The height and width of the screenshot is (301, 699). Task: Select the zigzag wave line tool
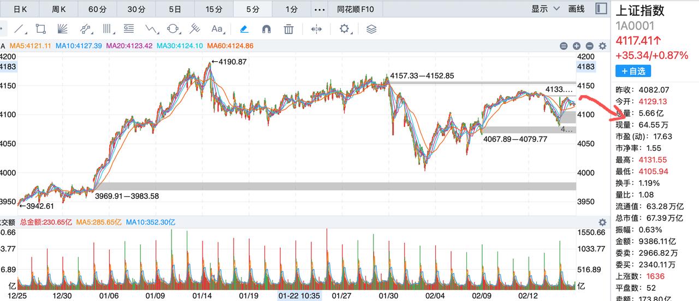pos(151,28)
